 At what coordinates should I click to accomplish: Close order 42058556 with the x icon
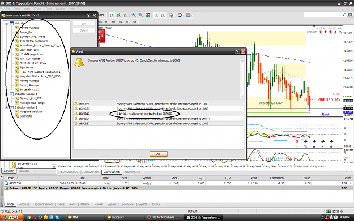point(351,183)
